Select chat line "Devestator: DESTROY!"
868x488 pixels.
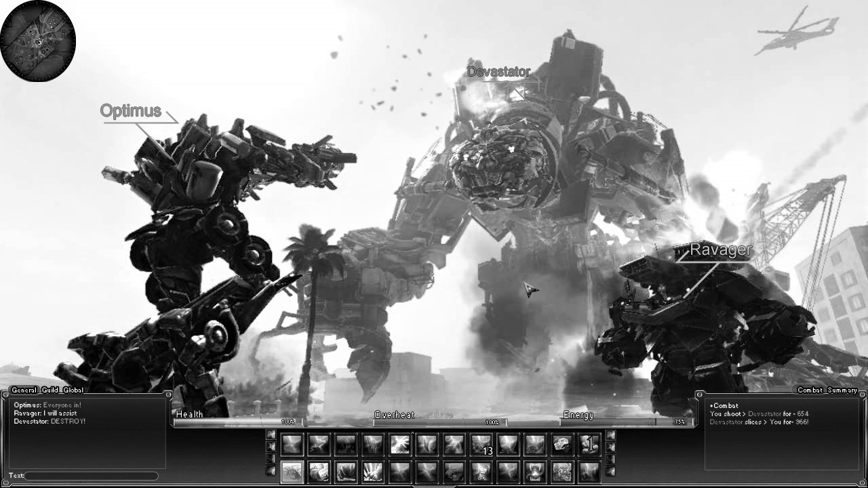[x=50, y=422]
